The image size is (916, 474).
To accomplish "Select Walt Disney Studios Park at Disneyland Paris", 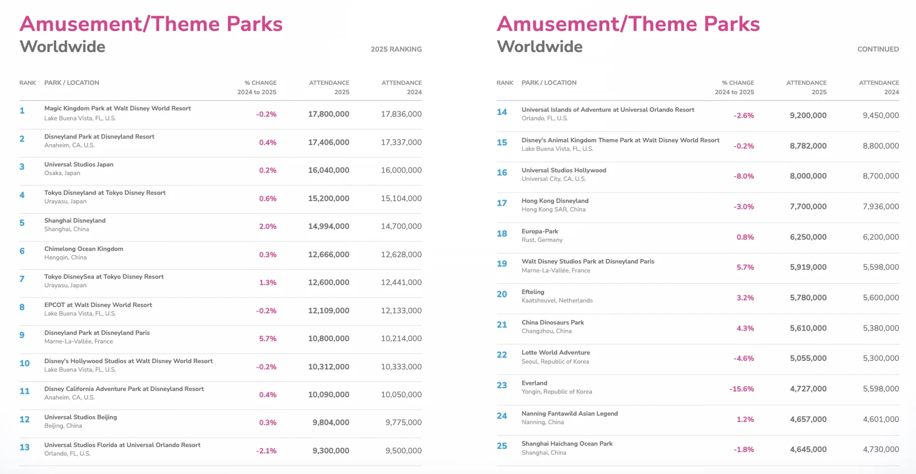I will 587,261.
